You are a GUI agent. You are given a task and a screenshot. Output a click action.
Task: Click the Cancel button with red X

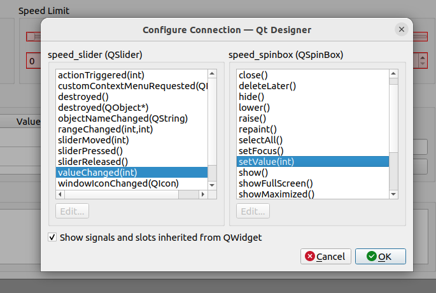[x=326, y=256]
